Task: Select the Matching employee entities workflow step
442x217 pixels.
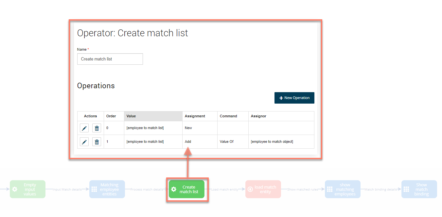Action: 107,189
